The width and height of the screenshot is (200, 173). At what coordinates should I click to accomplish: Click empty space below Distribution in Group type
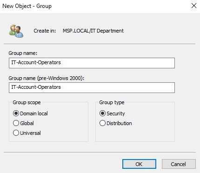click(135, 134)
